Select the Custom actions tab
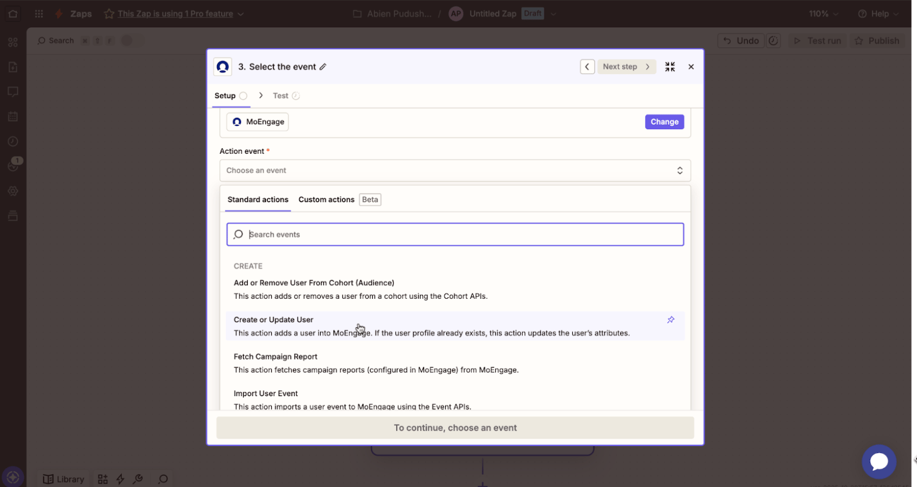 [x=326, y=200]
